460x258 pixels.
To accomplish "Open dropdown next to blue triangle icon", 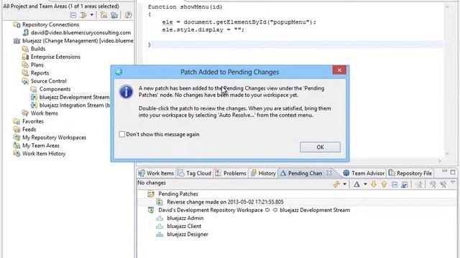I will 365,184.
